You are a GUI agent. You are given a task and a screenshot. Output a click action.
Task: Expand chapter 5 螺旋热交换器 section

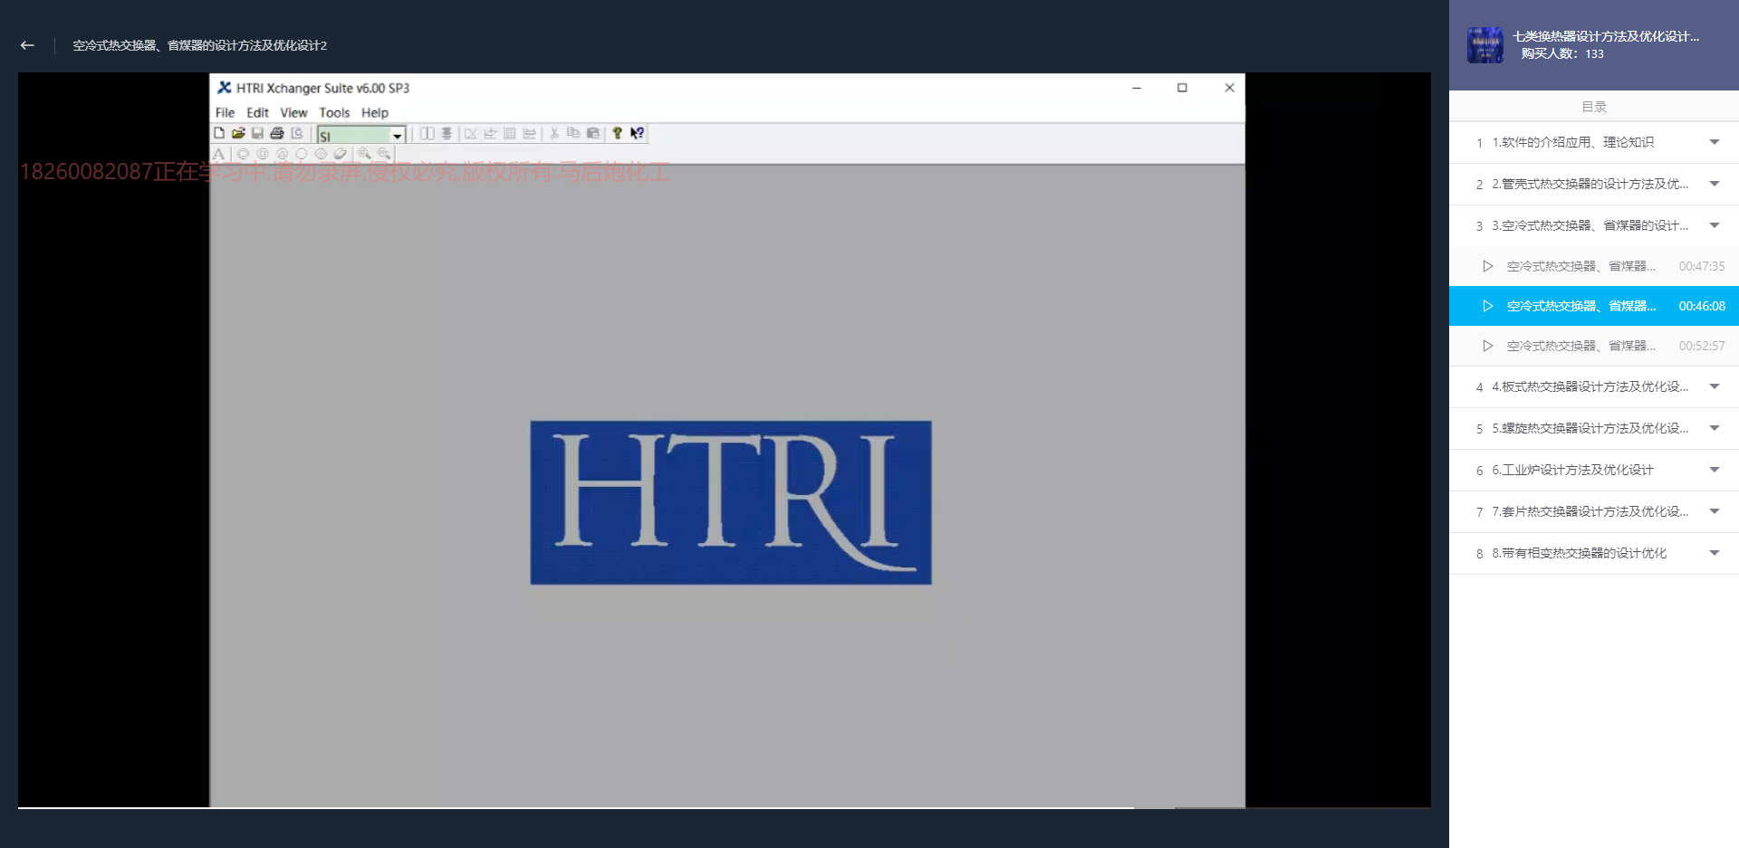1594,428
